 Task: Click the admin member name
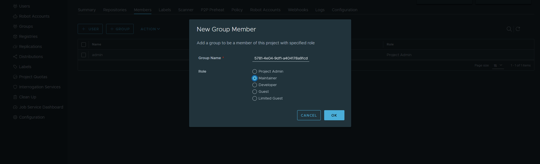pyautogui.click(x=97, y=55)
